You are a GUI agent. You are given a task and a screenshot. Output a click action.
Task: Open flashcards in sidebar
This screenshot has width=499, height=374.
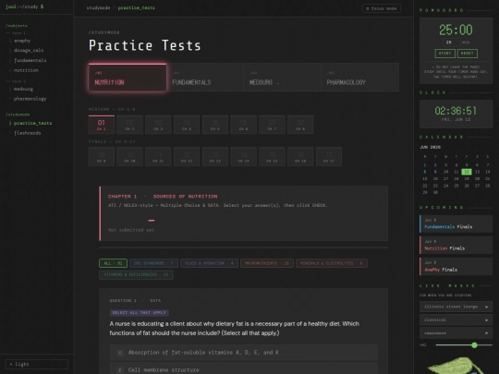(28, 133)
